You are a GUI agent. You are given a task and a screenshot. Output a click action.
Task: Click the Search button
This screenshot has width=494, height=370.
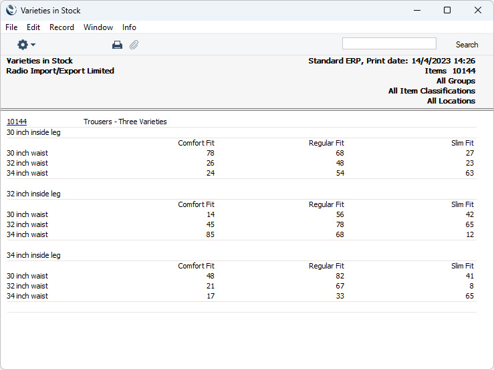coord(467,45)
